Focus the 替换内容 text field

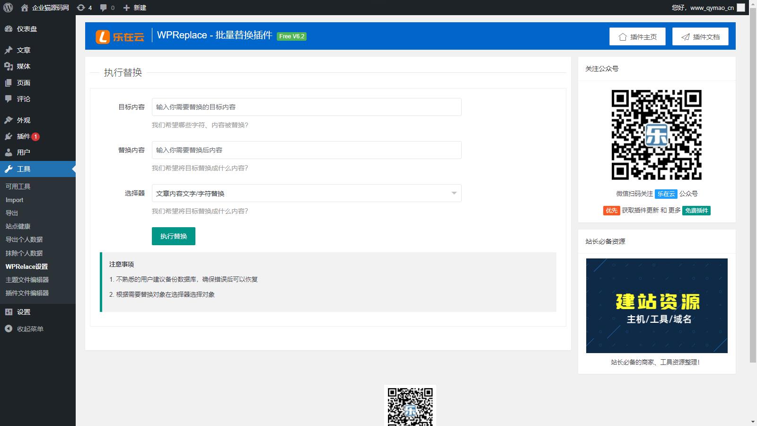pos(306,150)
